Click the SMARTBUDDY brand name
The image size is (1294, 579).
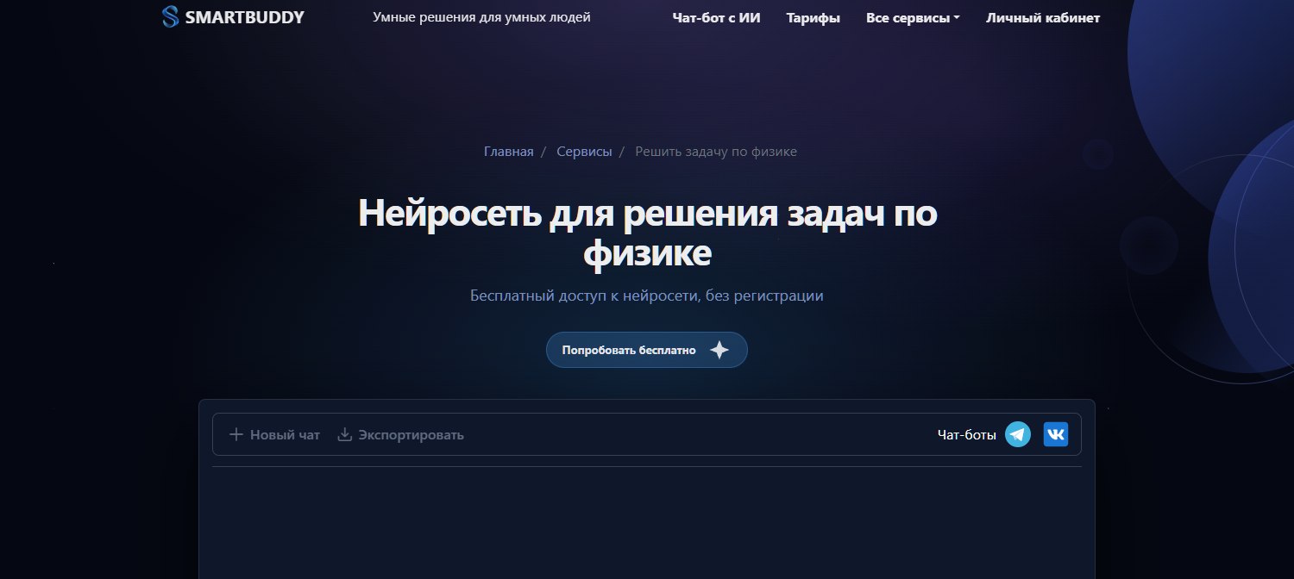click(245, 16)
